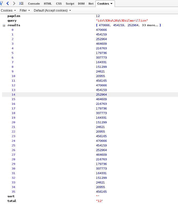Viewport: 178px width, 204px height.
Task: Open the Cookies toolbar dropdown menu
Action: pyautogui.click(x=8, y=11)
